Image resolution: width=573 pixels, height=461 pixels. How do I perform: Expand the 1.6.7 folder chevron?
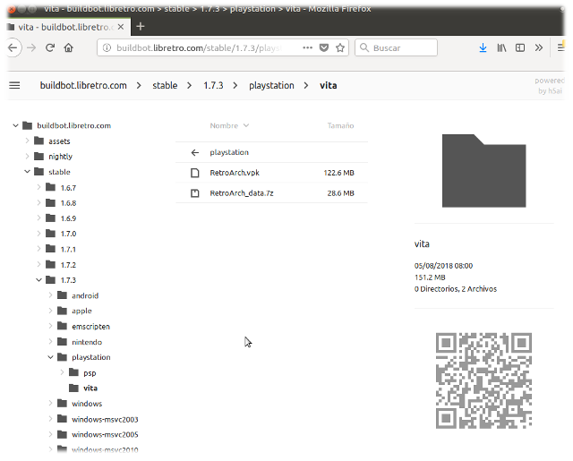(38, 187)
